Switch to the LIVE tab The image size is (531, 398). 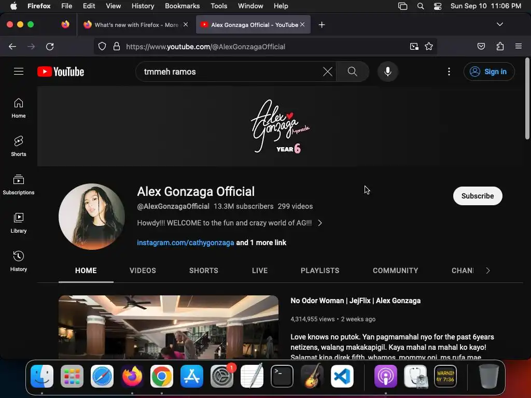(260, 271)
